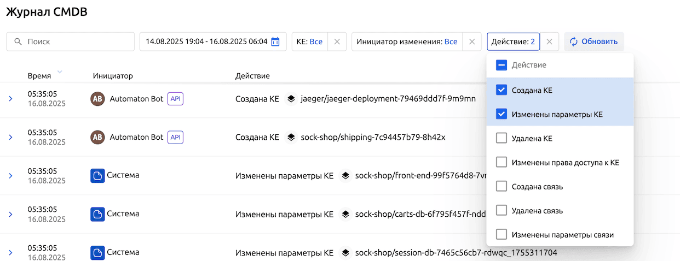Click Automaton Bot name in jaeger row
The height and width of the screenshot is (261, 680).
[136, 99]
